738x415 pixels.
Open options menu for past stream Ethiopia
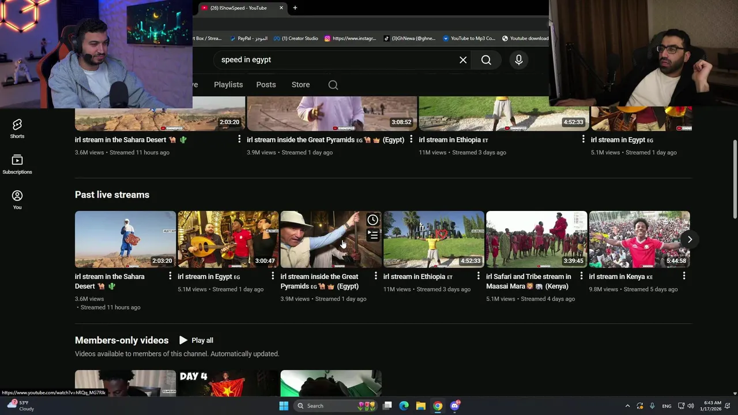[479, 277]
